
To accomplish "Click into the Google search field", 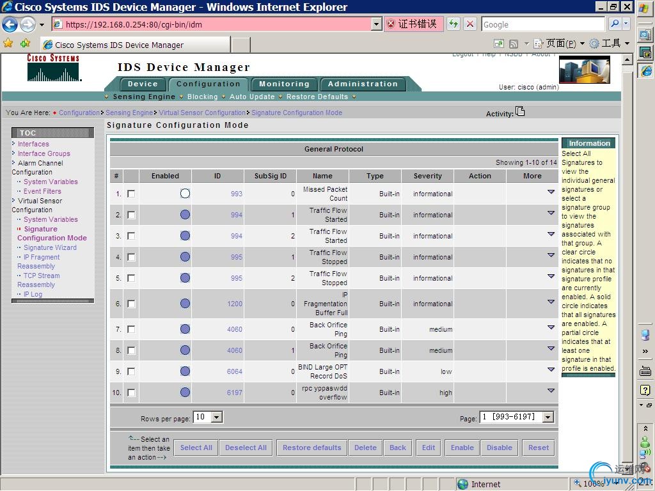I will (543, 24).
